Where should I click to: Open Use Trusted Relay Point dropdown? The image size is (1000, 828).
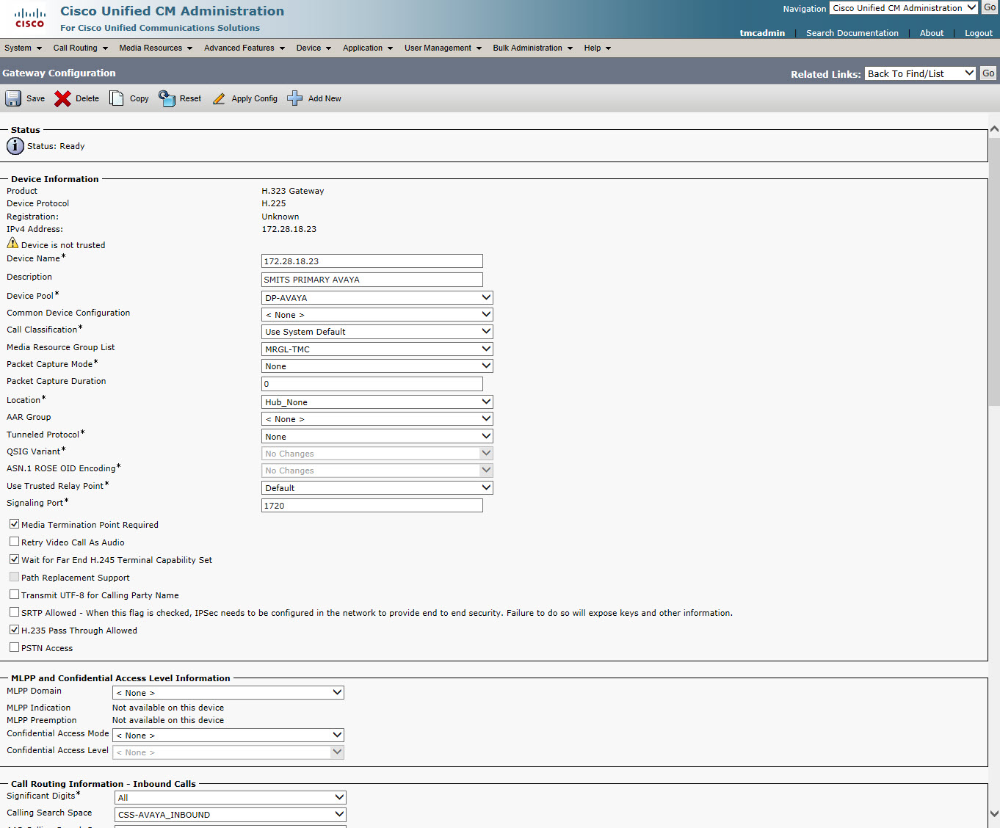point(377,488)
